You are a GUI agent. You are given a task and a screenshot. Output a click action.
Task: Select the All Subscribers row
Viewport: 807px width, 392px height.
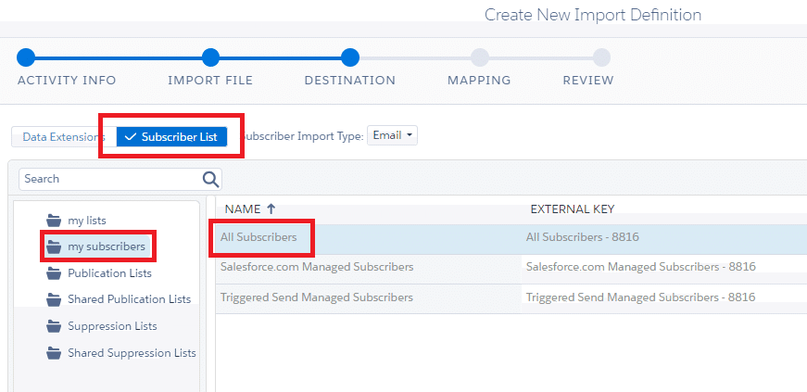pos(511,237)
